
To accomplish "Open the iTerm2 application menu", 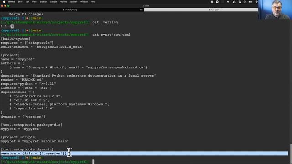I will click(x=11, y=2).
